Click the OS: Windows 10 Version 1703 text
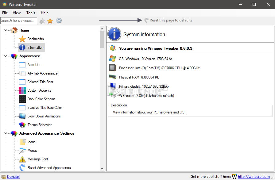This screenshot has width=275, height=180. tap(145, 59)
